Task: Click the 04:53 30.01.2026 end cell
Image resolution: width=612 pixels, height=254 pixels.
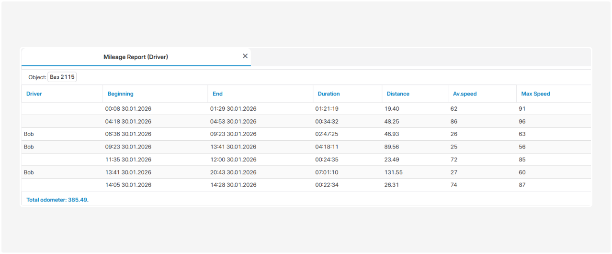Action: [233, 122]
